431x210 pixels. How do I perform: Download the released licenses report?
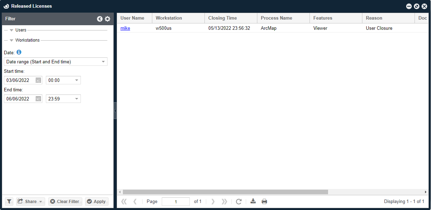point(253,201)
